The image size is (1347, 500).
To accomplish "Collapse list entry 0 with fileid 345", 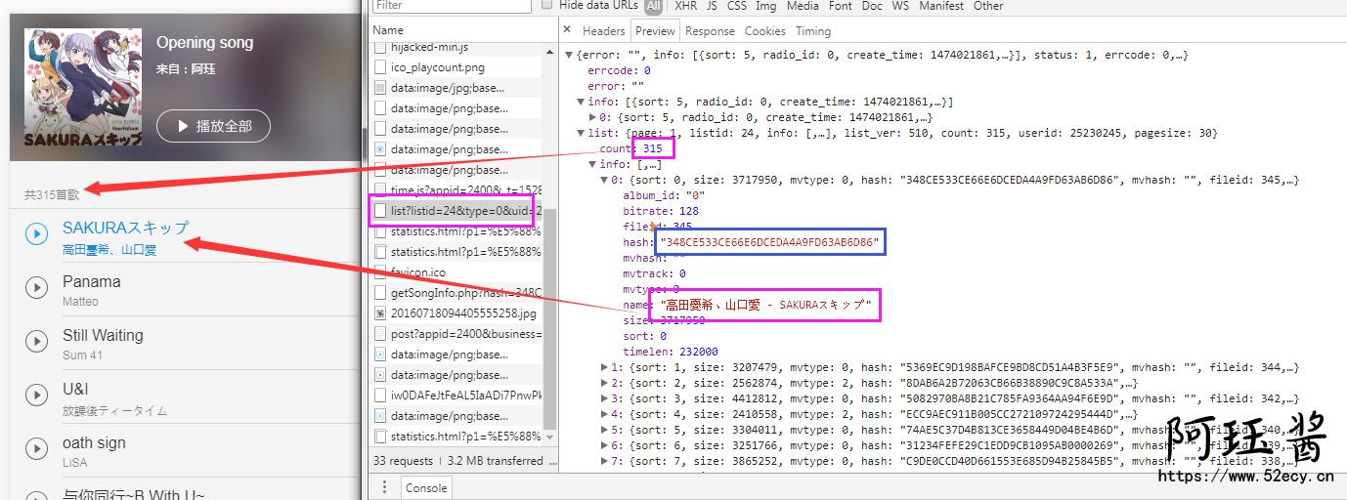I will click(604, 181).
